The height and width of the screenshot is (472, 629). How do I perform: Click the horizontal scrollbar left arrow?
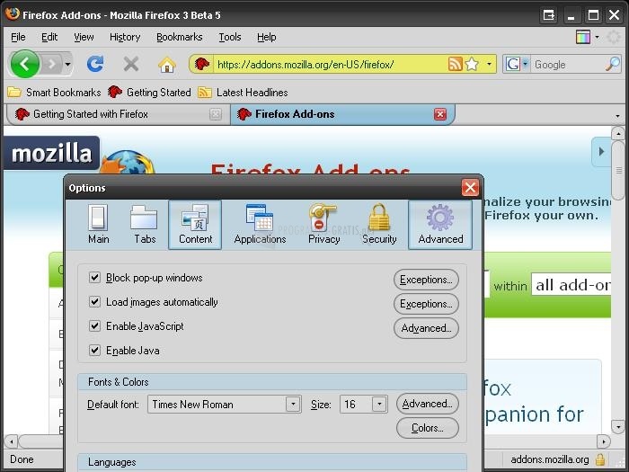(11, 442)
